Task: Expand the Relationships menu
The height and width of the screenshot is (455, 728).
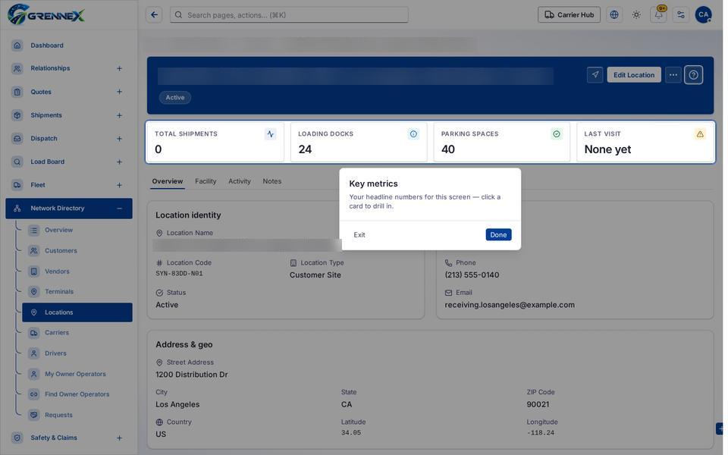Action: click(119, 68)
